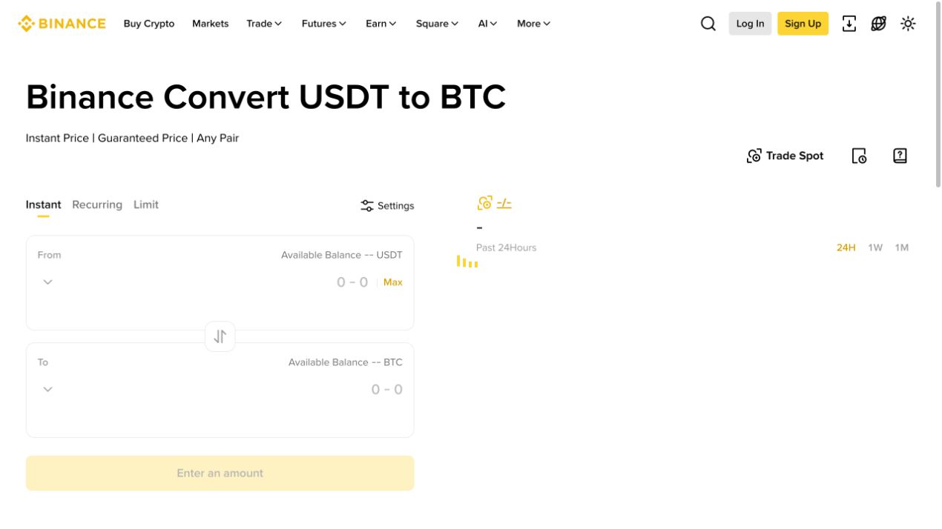This screenshot has width=942, height=529.
Task: Click the -/- pair link
Action: (504, 203)
